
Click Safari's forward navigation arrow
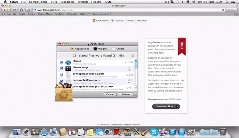(x=8, y=10)
